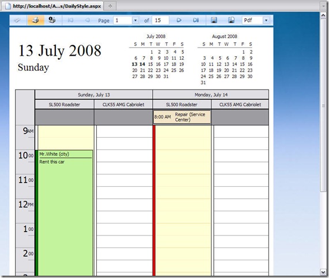Open a new browser tab button

pyautogui.click(x=110, y=6)
